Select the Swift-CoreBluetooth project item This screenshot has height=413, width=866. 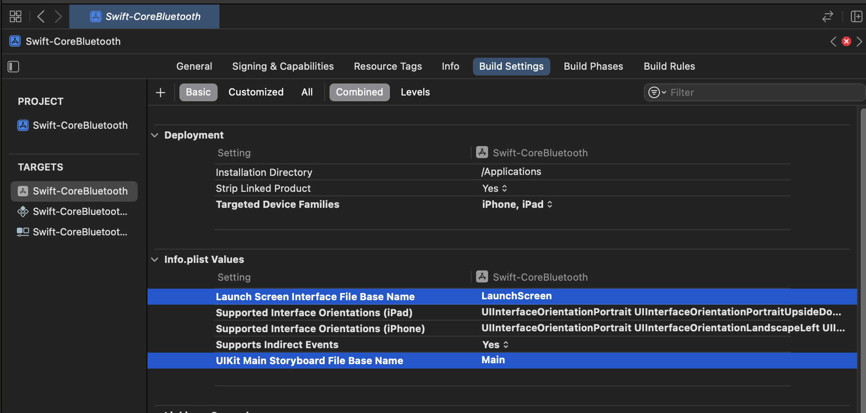pyautogui.click(x=73, y=125)
